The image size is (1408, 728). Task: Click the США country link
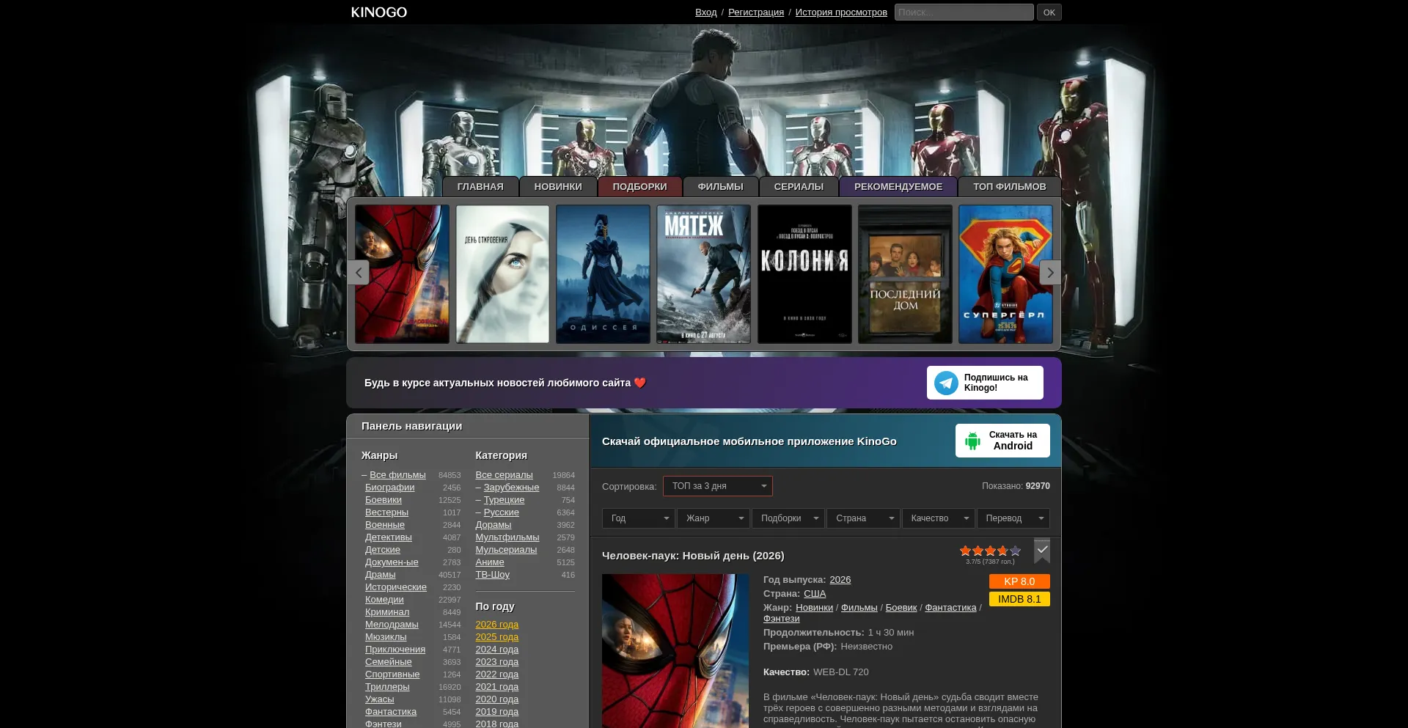pos(815,594)
